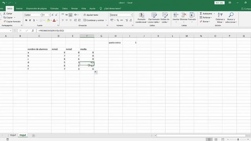Increase indent icon
Image resolution: width=251 pixels, height=141 pixels.
[79, 20]
